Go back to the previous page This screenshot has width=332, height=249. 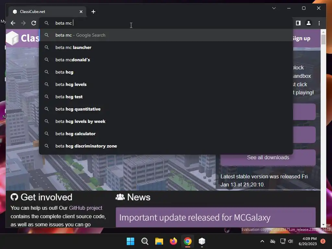coord(13,23)
